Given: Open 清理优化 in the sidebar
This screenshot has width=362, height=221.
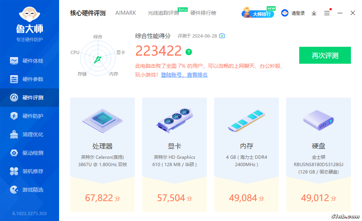Looking at the screenshot, I should point(30,134).
